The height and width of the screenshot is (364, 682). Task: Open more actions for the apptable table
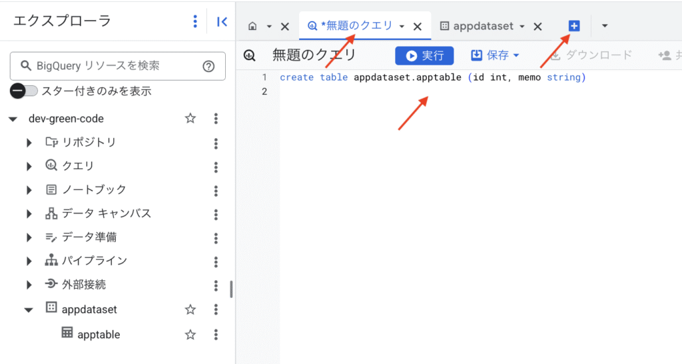[x=216, y=334]
